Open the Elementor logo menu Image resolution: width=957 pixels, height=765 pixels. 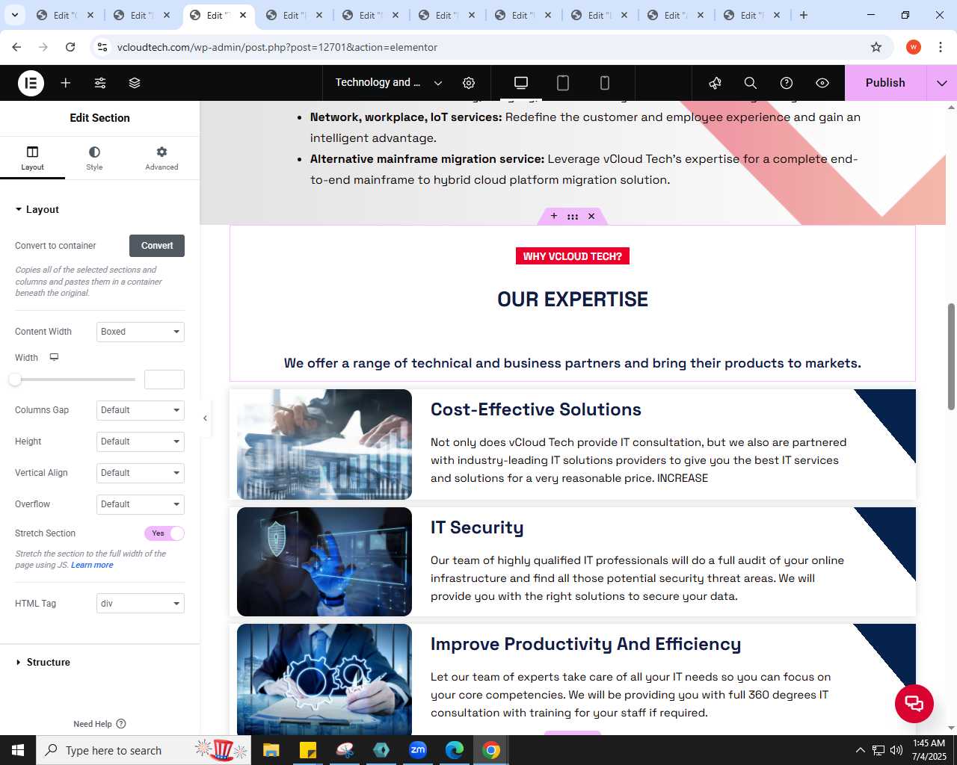point(31,83)
